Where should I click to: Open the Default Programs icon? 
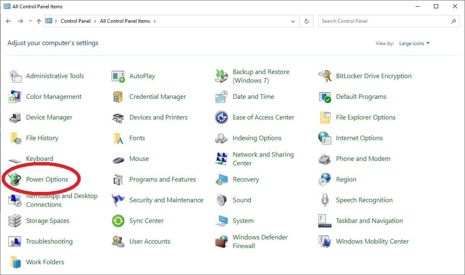[325, 97]
